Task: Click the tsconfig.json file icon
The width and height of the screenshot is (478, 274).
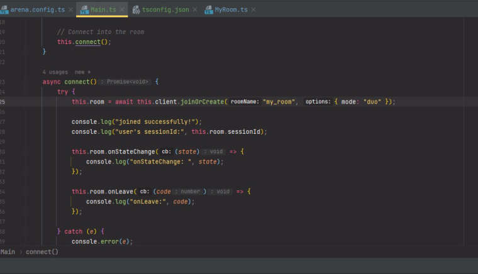Action: 136,10
